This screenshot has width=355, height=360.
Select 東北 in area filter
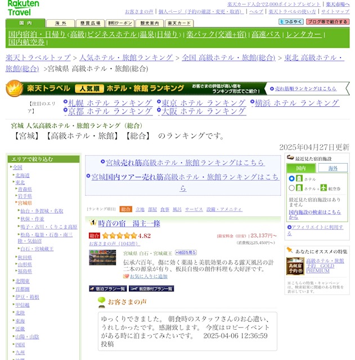pos(20,182)
